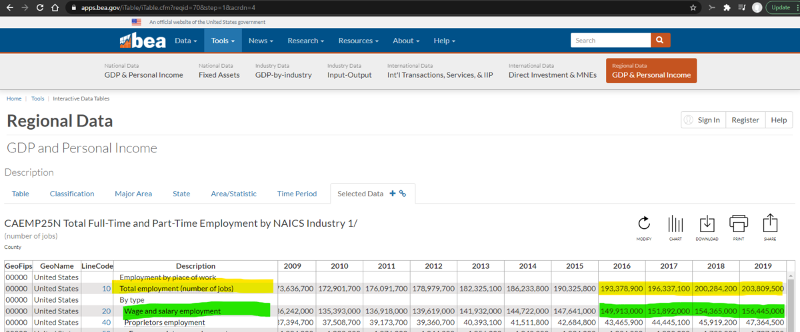Open the Chart view icon
The width and height of the screenshot is (800, 332).
coord(675,224)
